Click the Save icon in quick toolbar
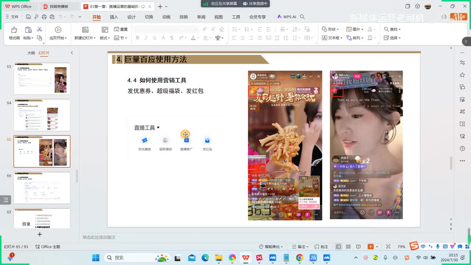Image resolution: width=471 pixels, height=265 pixels. [28, 17]
